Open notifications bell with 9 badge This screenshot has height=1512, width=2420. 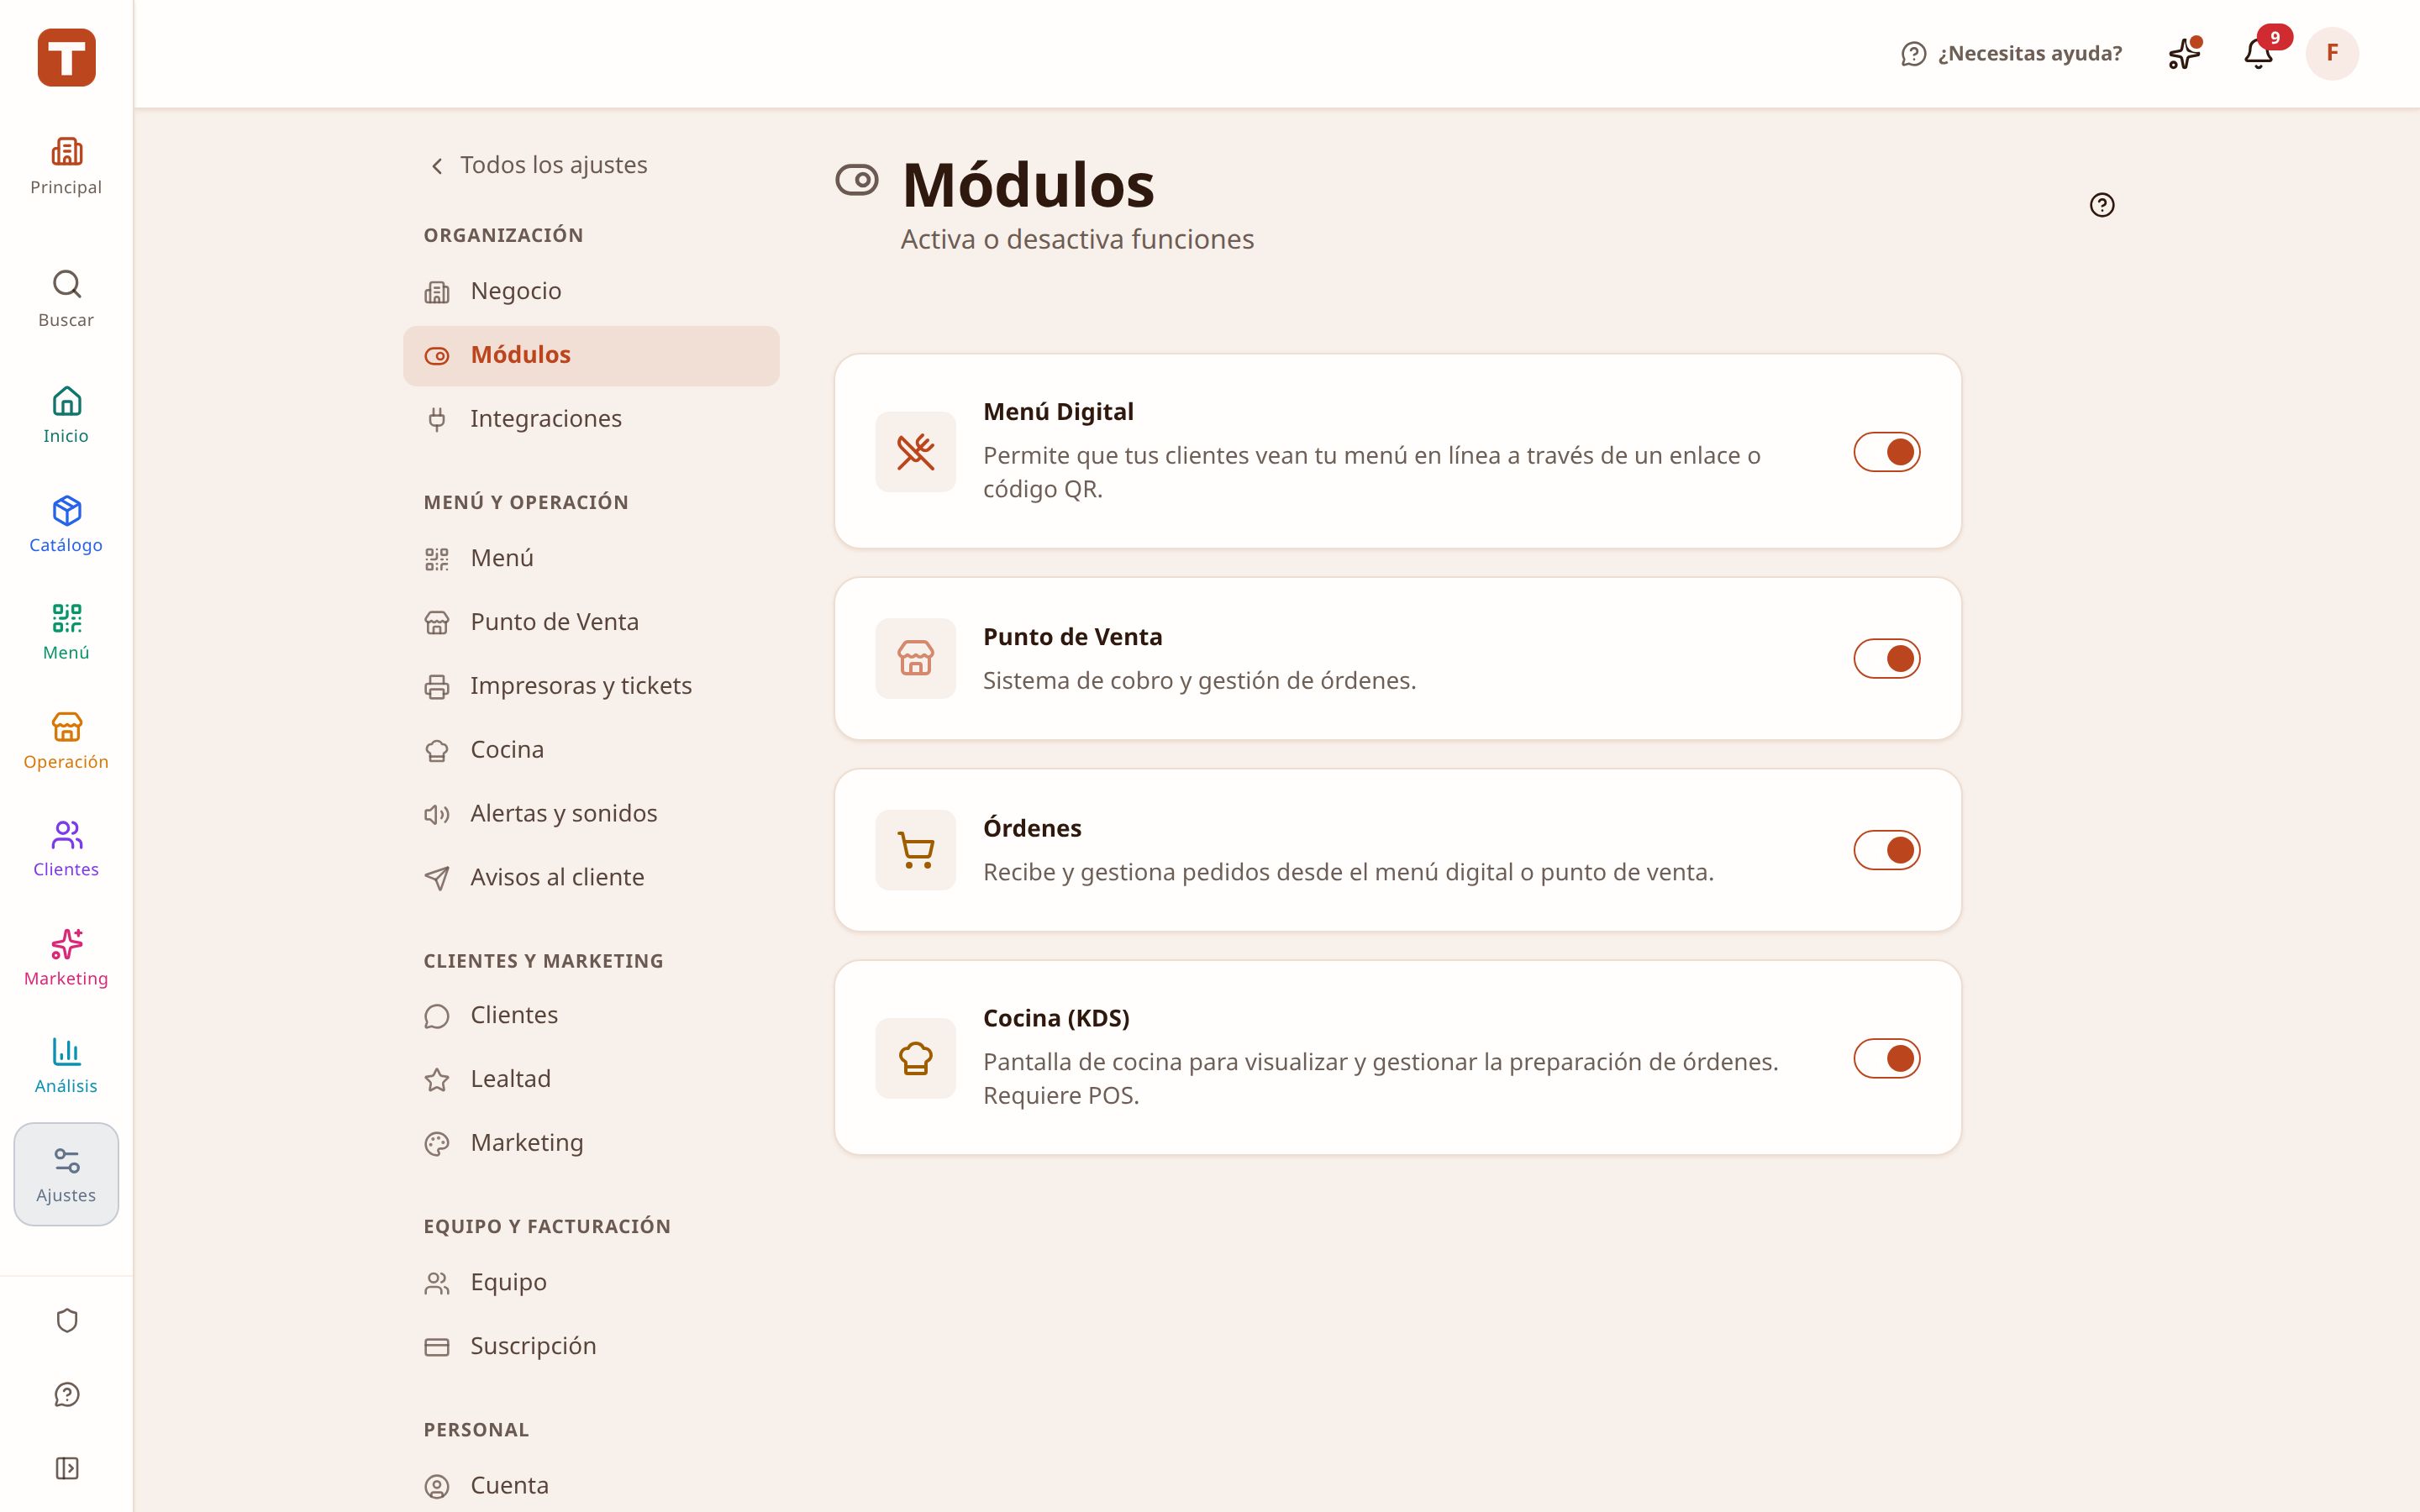[x=2260, y=53]
